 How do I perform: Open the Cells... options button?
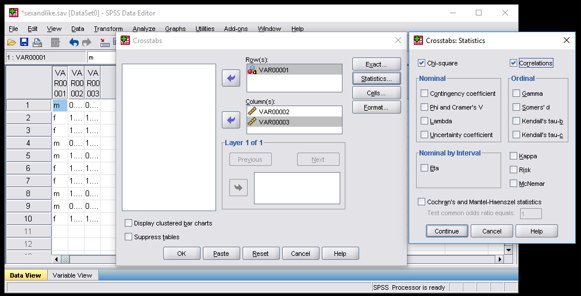coord(376,93)
